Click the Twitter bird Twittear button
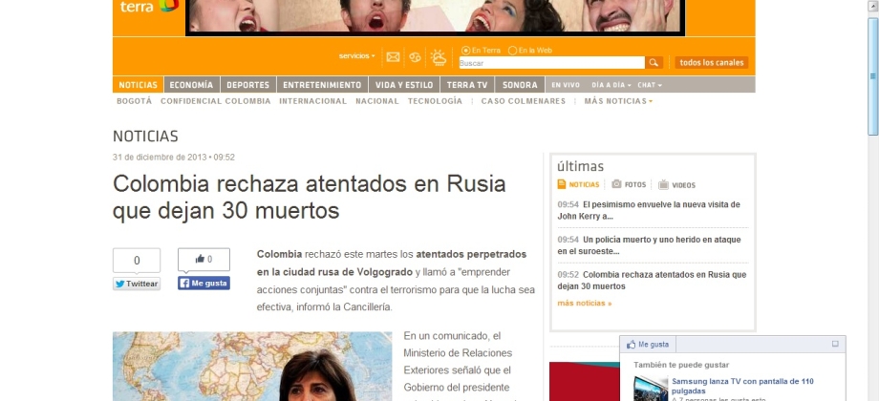879x401 pixels. pyautogui.click(x=137, y=284)
